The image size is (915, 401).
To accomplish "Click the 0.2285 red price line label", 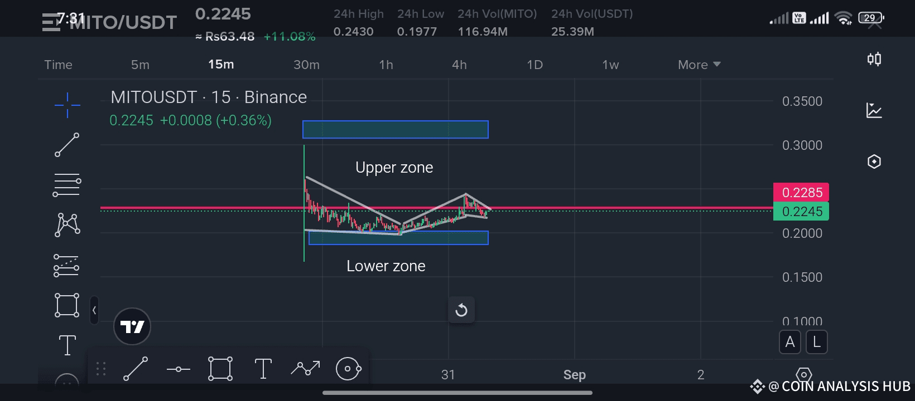I will (801, 193).
